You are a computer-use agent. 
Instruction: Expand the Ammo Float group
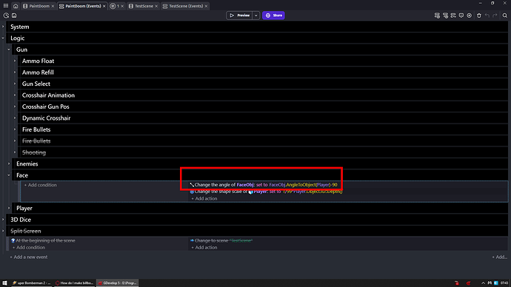(15, 61)
